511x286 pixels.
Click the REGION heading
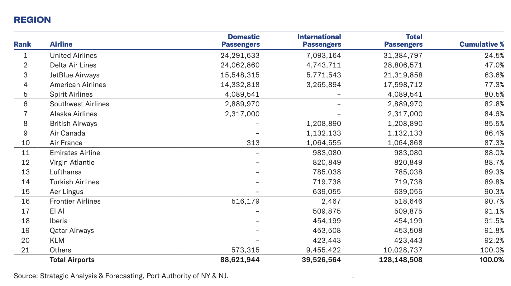[32, 20]
